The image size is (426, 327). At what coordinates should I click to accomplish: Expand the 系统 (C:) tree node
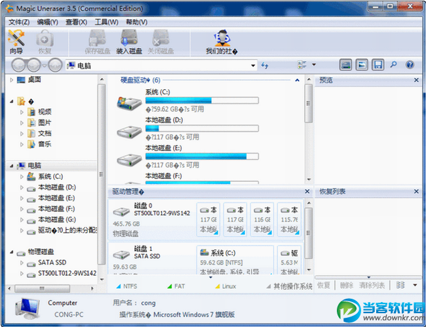pyautogui.click(x=22, y=177)
